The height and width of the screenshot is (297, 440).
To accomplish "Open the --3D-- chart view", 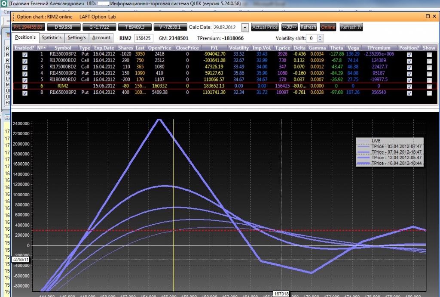I will coord(289,27).
